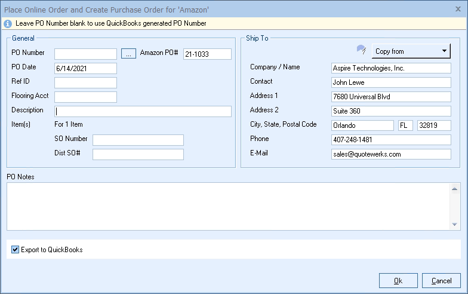Click into the PO Date field
This screenshot has width=468, height=294.
[x=85, y=68]
